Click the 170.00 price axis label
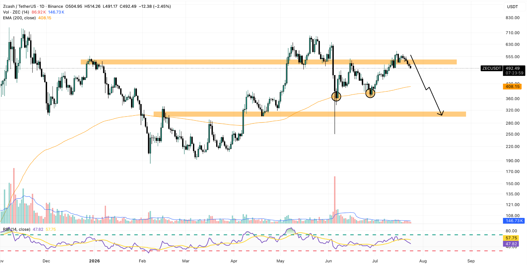The image size is (527, 265). 513,172
